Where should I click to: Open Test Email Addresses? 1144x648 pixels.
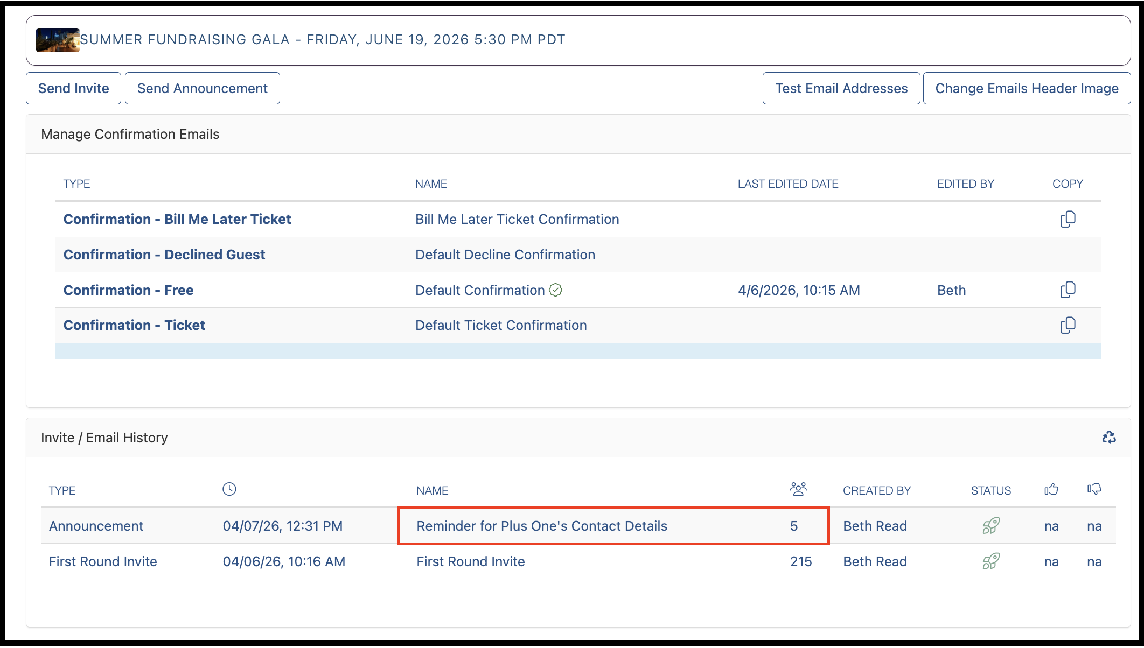click(x=841, y=88)
